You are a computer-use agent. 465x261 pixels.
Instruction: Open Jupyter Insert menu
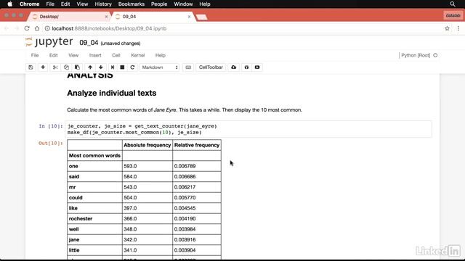pos(95,55)
